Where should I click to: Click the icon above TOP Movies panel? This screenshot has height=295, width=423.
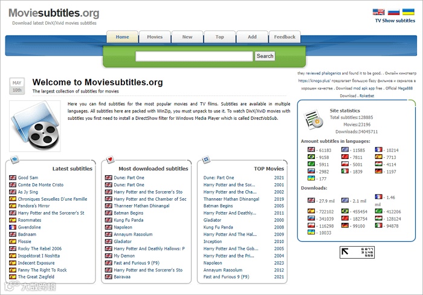pyautogui.click(x=206, y=160)
